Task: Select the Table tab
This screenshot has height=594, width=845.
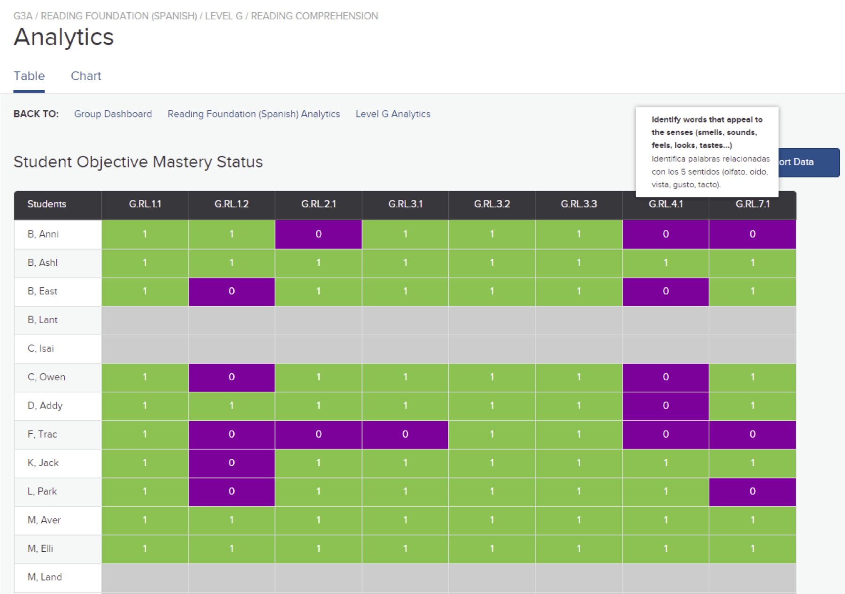Action: [29, 76]
